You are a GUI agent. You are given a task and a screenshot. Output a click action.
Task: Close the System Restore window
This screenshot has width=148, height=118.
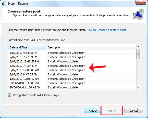141,2
